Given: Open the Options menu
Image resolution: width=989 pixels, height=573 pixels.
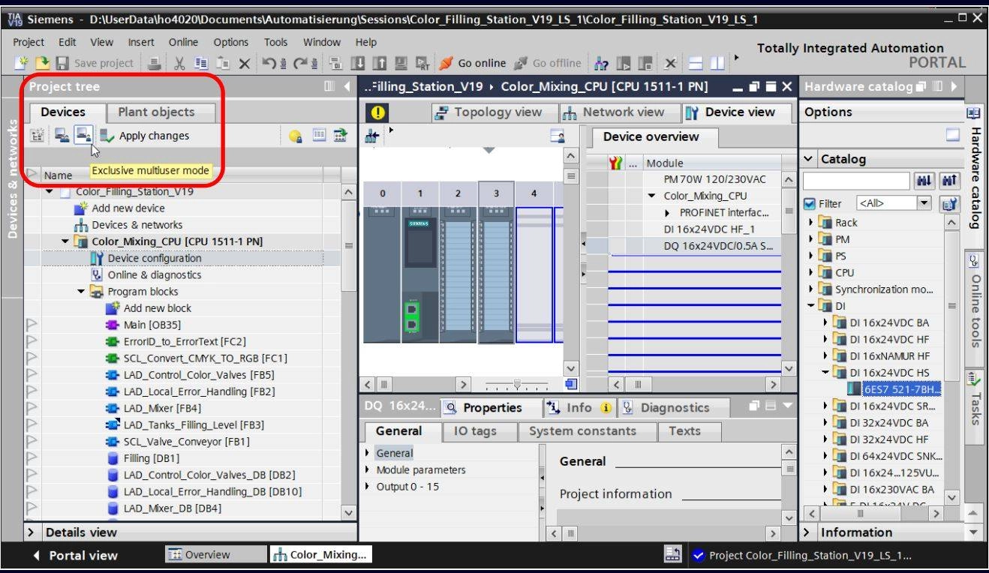Looking at the screenshot, I should pos(231,43).
